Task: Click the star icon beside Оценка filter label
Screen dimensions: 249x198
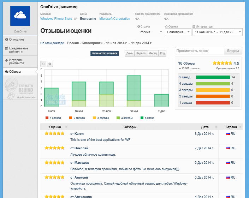Action: (x=166, y=26)
